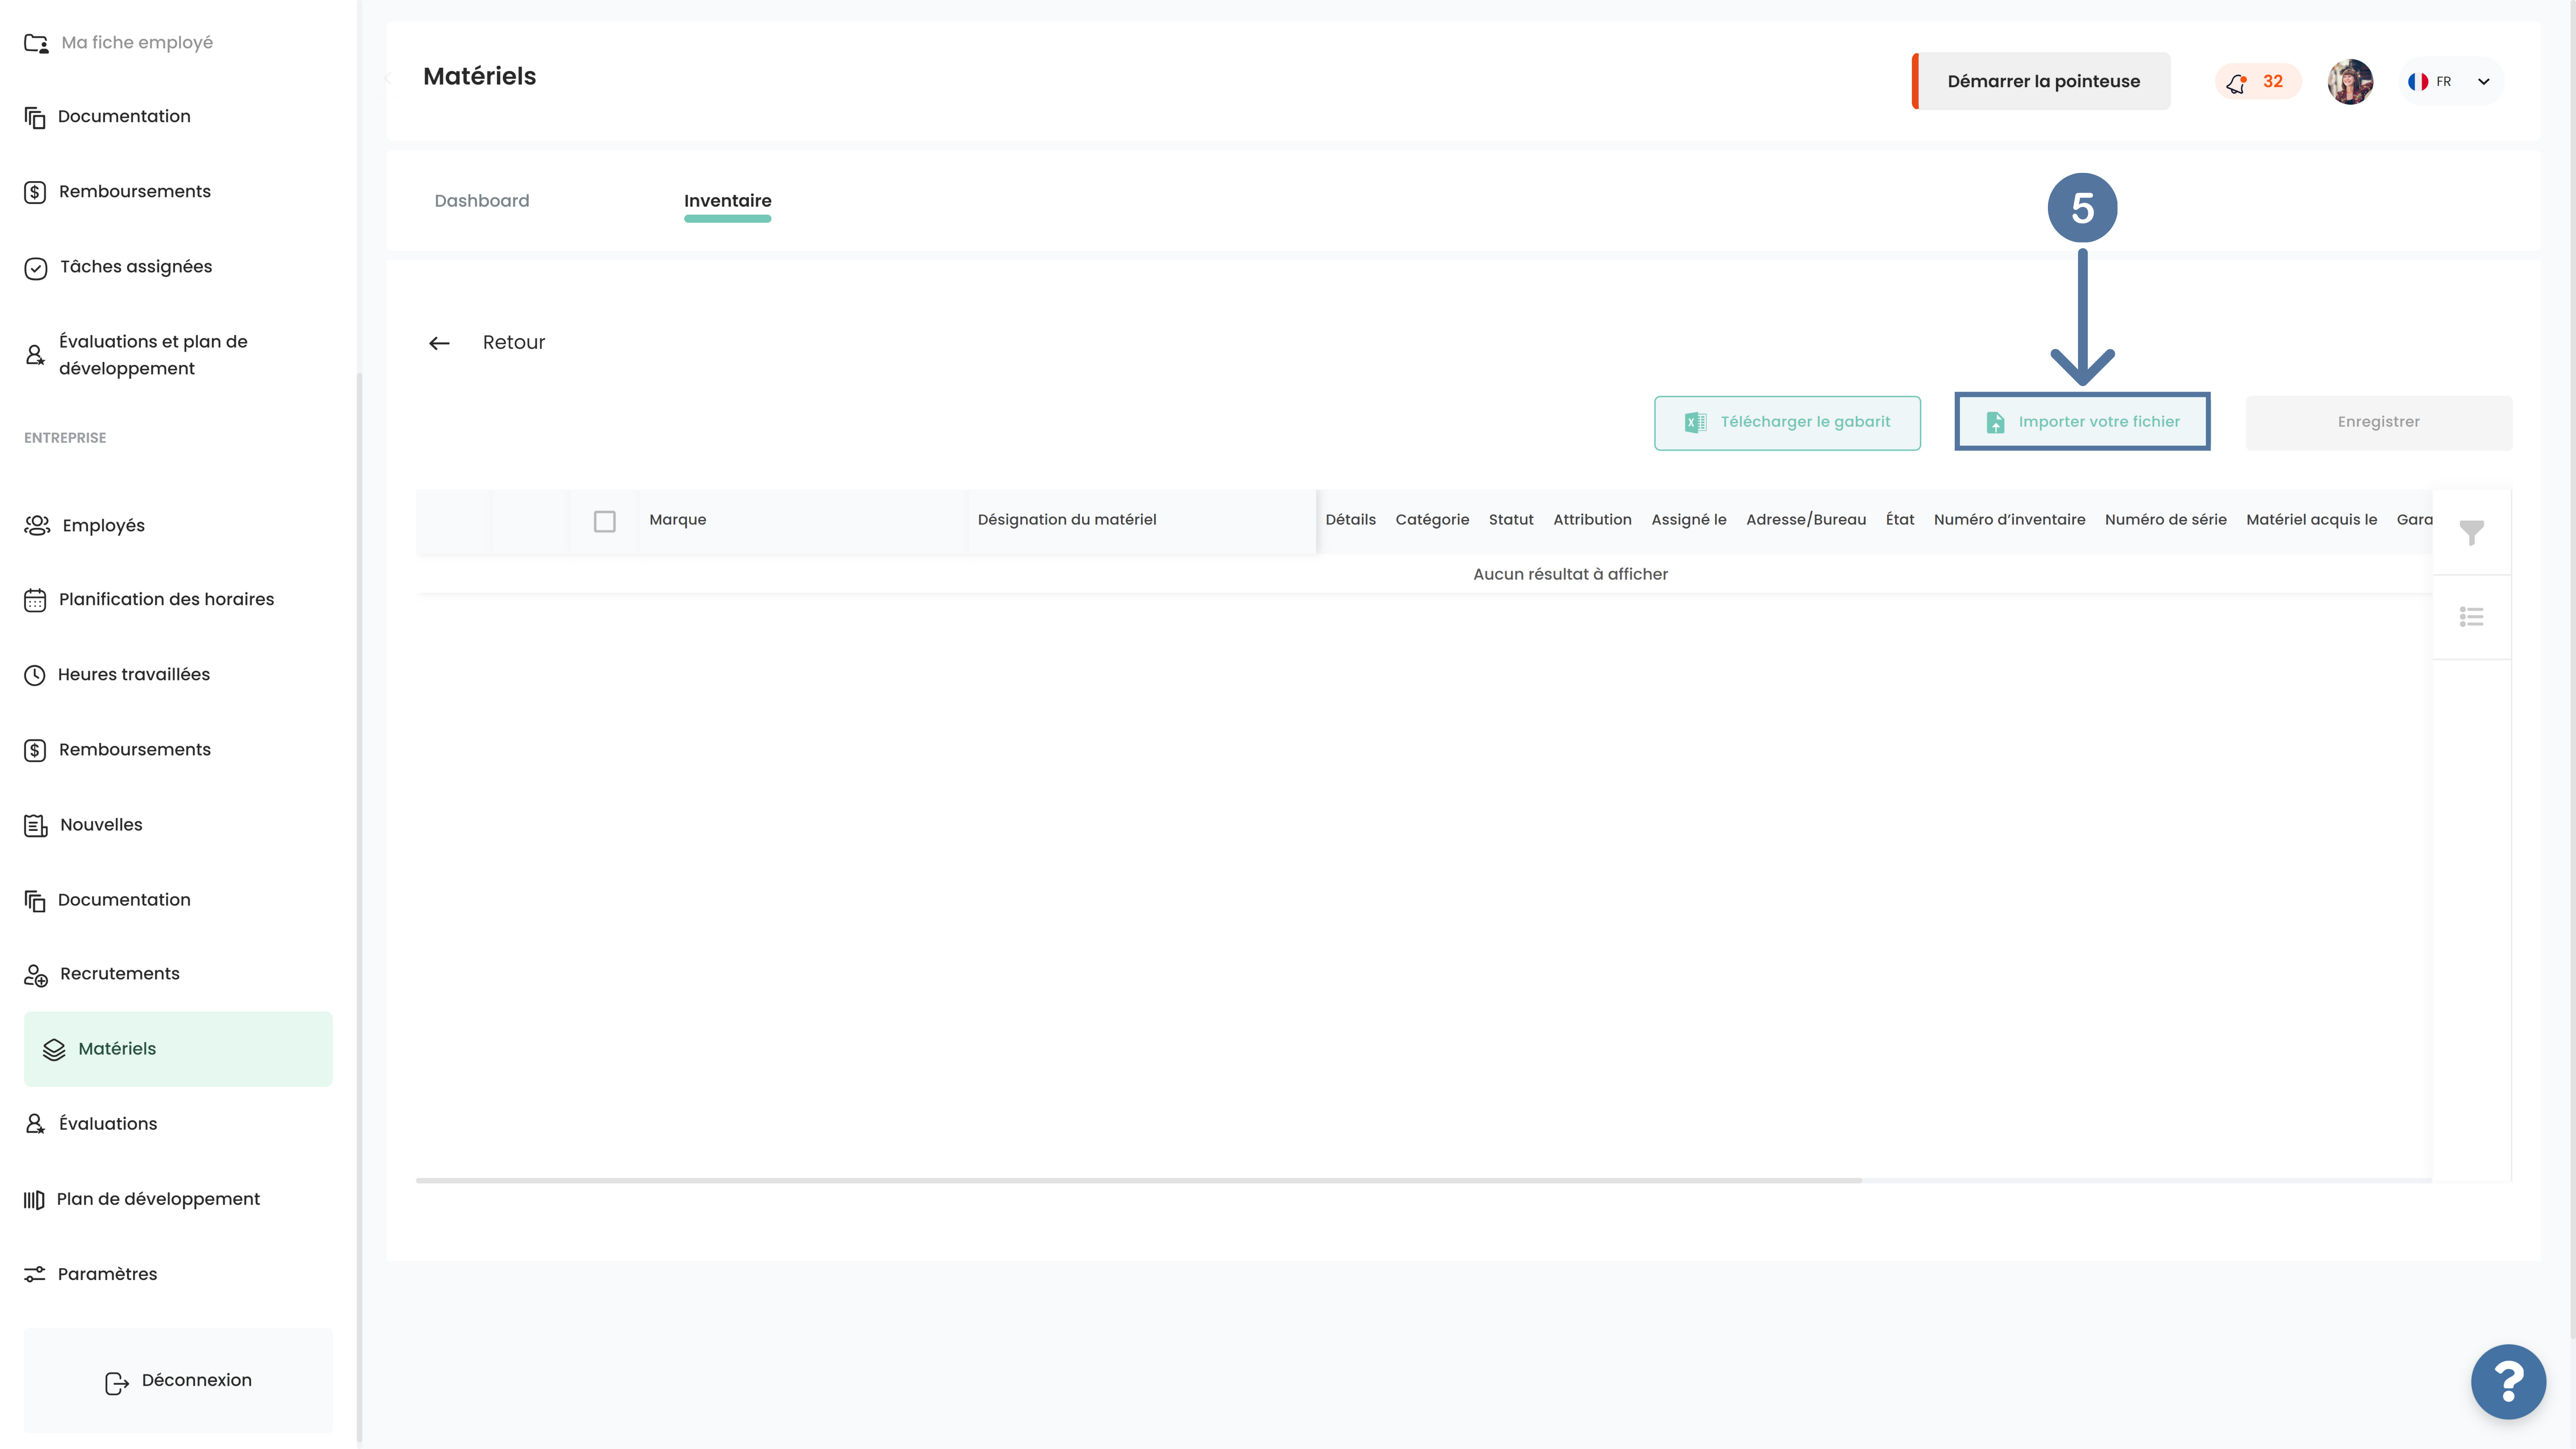2576x1449 pixels.
Task: Click the Paramètres sliders icon
Action: tap(35, 1274)
